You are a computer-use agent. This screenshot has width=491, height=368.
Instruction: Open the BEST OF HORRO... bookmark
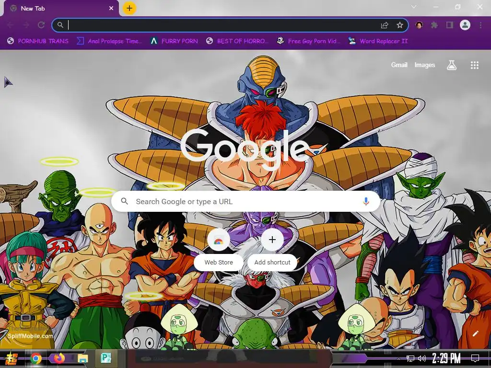coord(237,41)
